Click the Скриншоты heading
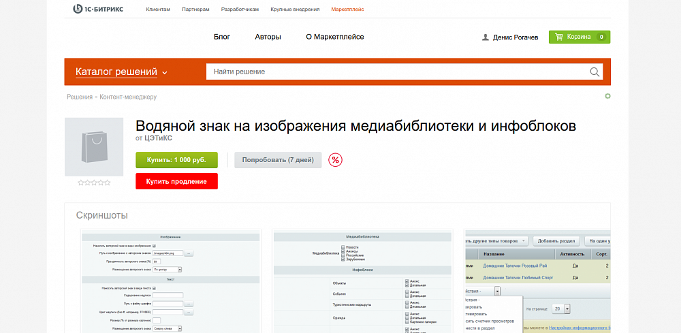Image resolution: width=681 pixels, height=333 pixels. tap(102, 215)
